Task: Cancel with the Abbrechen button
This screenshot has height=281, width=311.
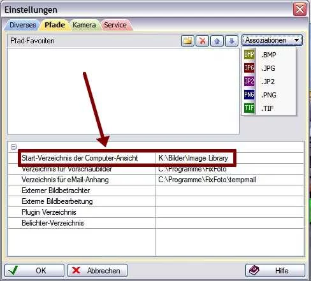Action: click(x=98, y=270)
